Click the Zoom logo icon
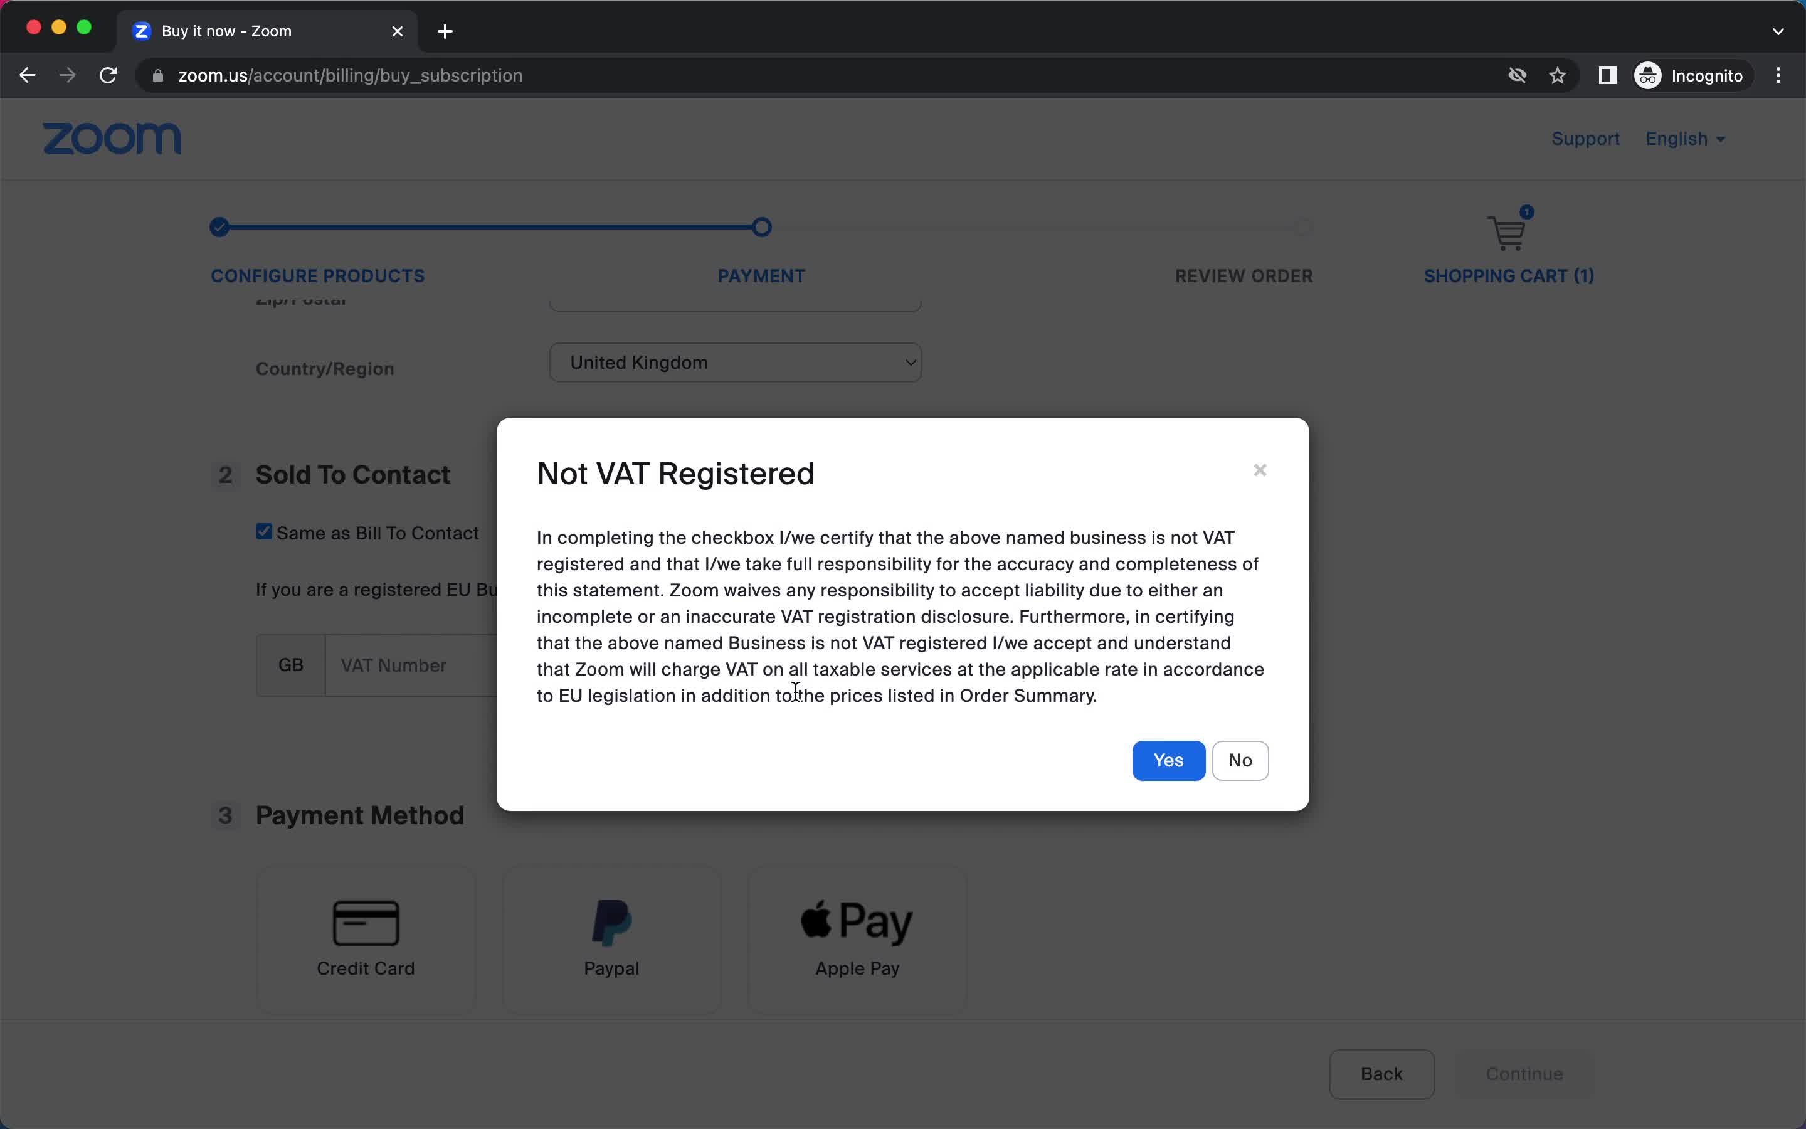1806x1129 pixels. click(x=110, y=139)
